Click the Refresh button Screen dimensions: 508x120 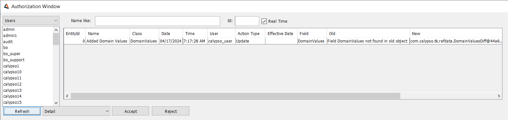pos(22,111)
